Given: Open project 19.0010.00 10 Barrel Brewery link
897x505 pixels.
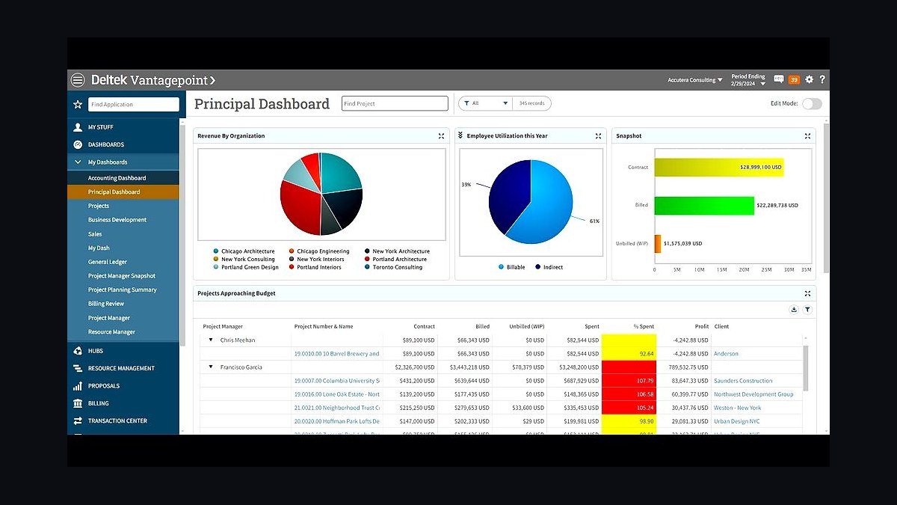Looking at the screenshot, I should pos(336,354).
